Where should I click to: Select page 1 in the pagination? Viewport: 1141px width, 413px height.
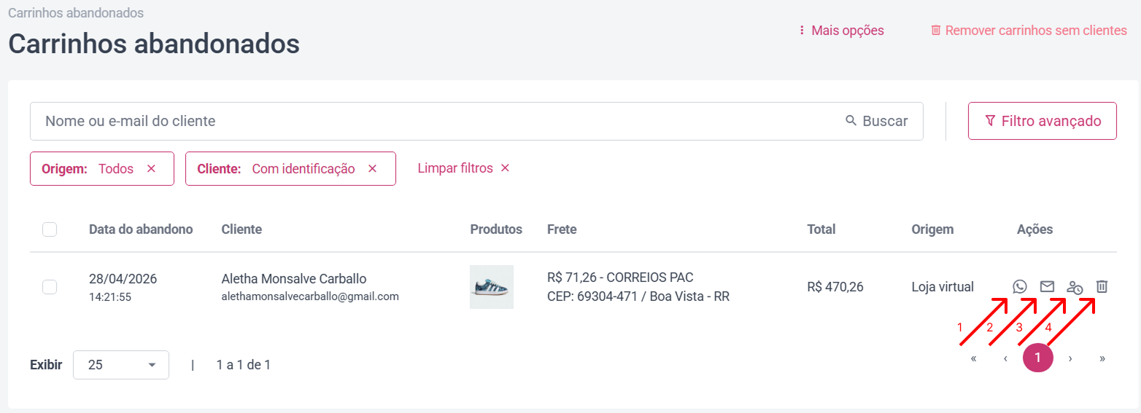(x=1037, y=358)
